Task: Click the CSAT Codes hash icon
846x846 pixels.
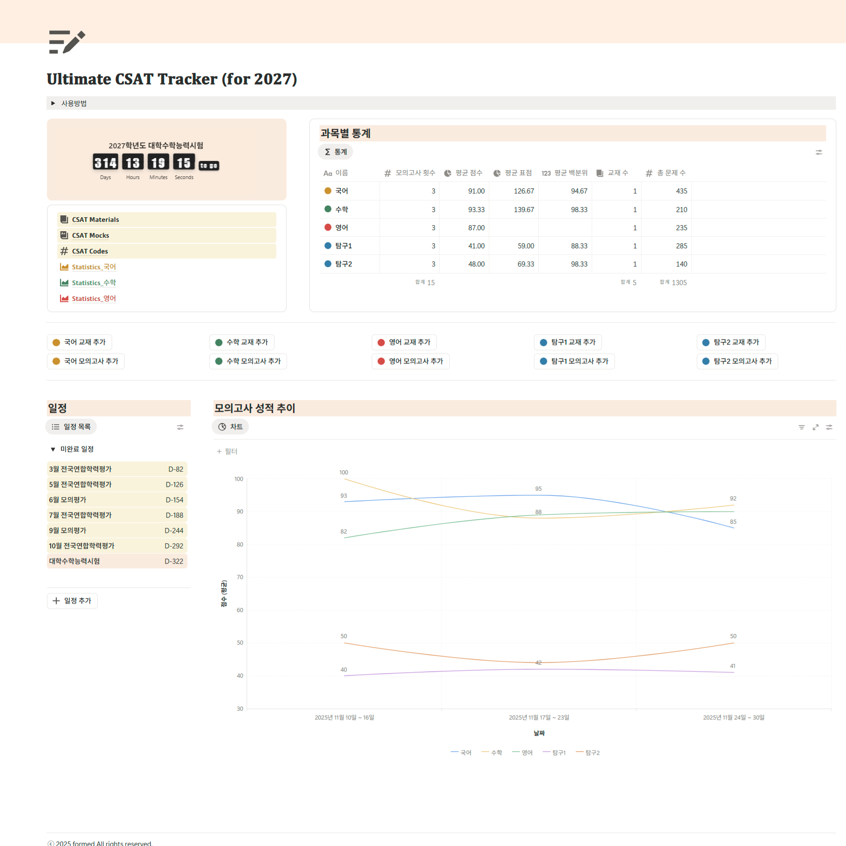Action: [64, 251]
